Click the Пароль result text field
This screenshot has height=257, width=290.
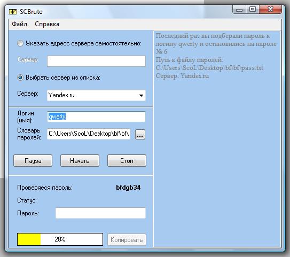100,213
